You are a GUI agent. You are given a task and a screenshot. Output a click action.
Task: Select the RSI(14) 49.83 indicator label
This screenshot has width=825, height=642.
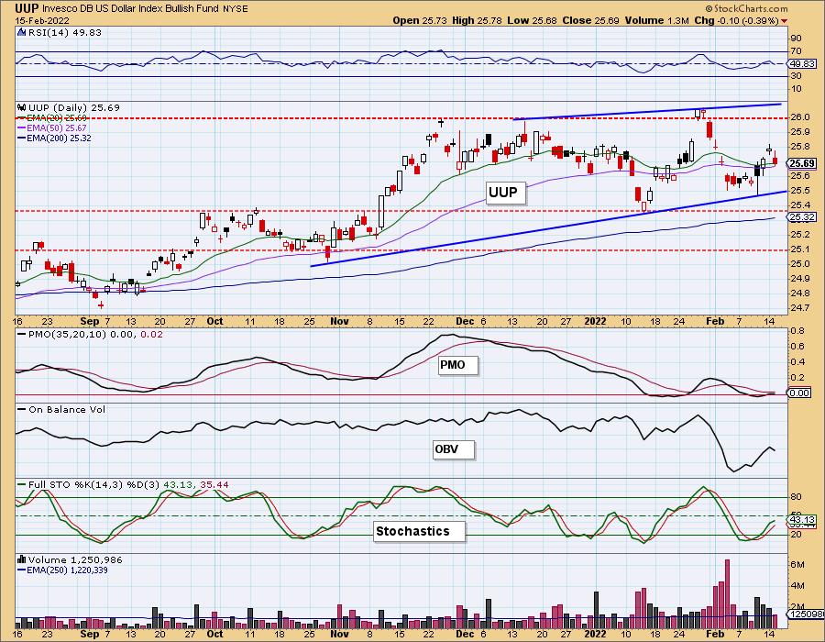click(65, 33)
